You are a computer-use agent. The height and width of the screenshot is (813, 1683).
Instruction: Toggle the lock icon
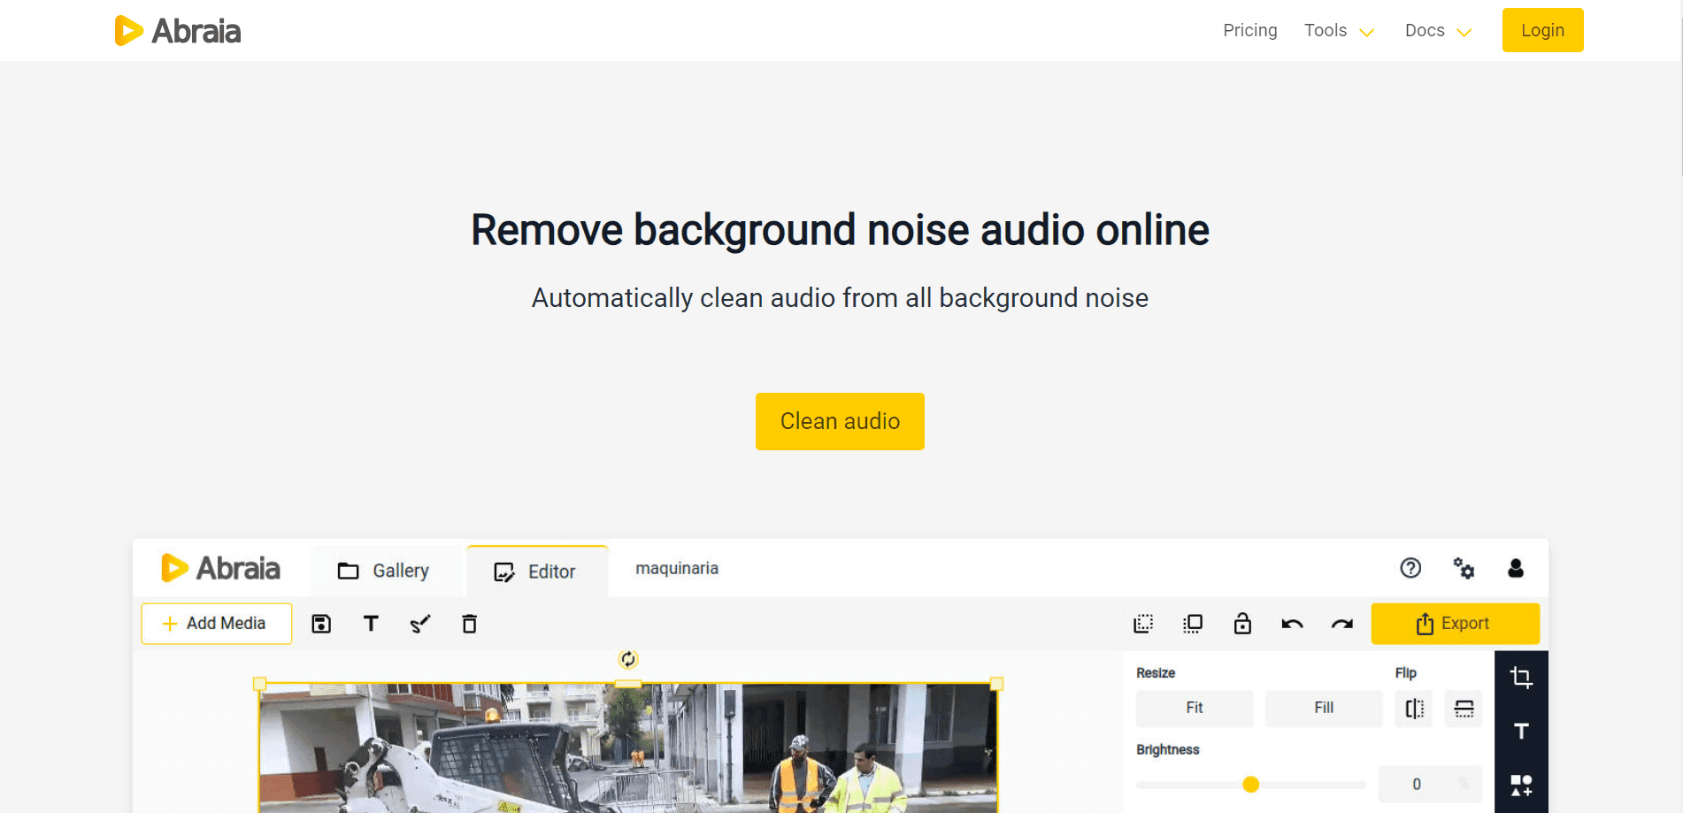(x=1242, y=624)
